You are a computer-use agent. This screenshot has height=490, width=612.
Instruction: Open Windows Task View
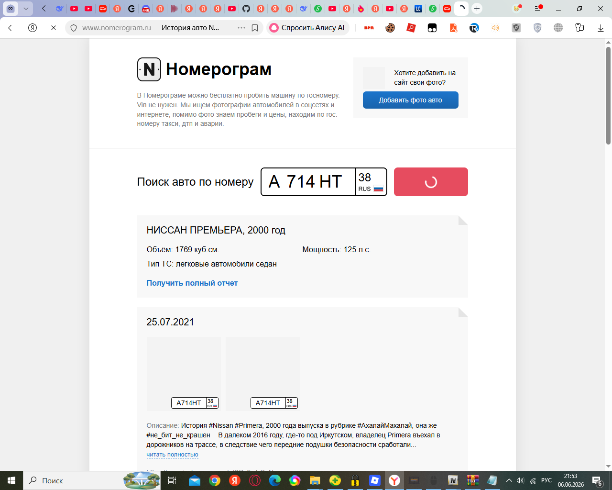point(172,480)
